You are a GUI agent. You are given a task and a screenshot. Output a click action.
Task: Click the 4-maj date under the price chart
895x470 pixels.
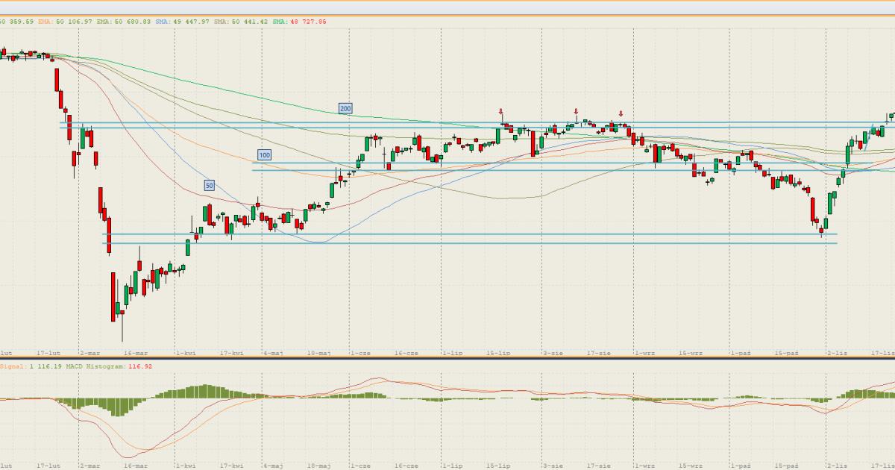274,351
